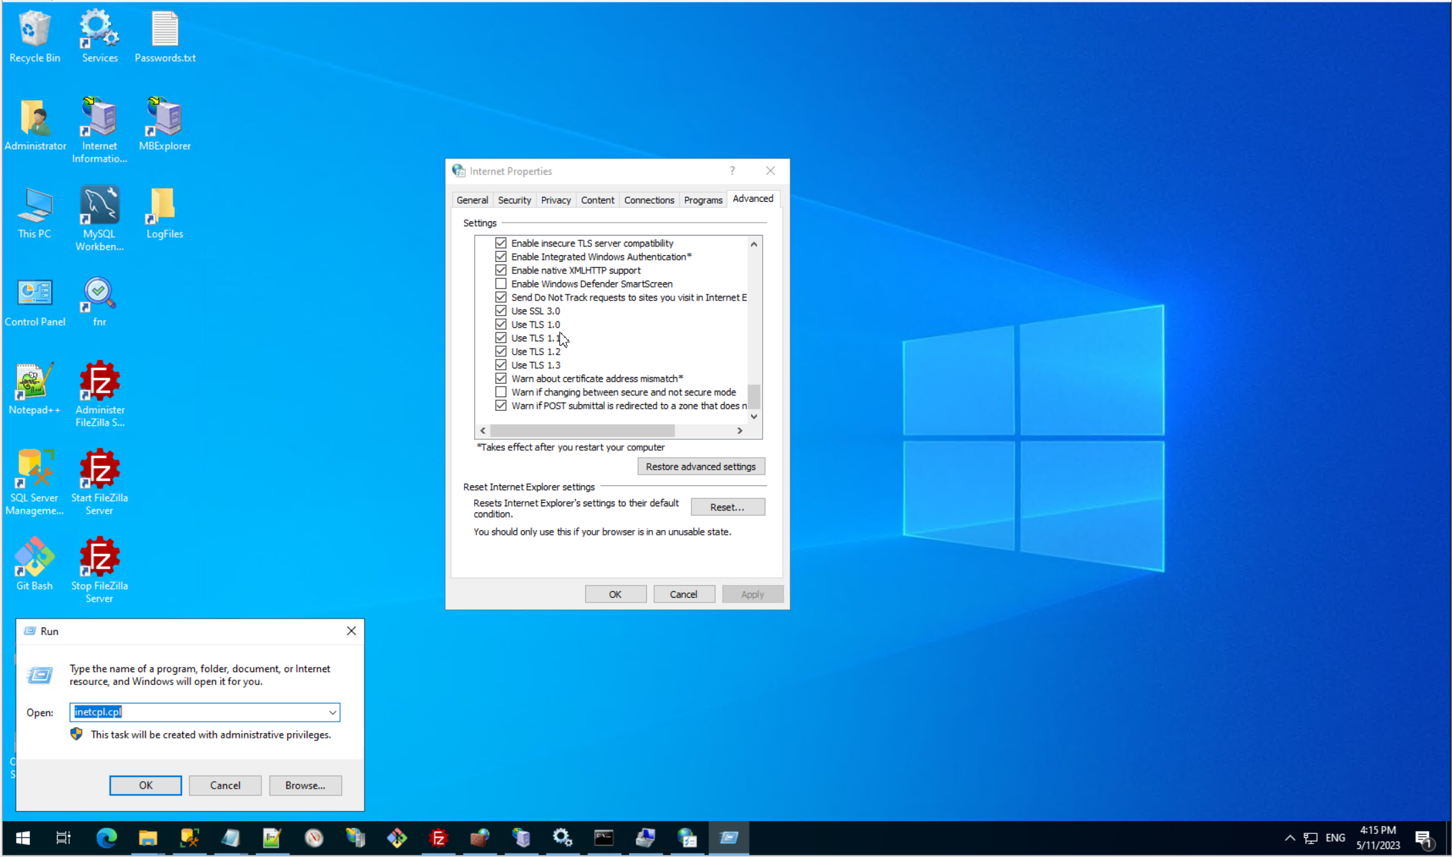Open Microsoft Edge from taskbar
The height and width of the screenshot is (857, 1452).
pos(106,838)
